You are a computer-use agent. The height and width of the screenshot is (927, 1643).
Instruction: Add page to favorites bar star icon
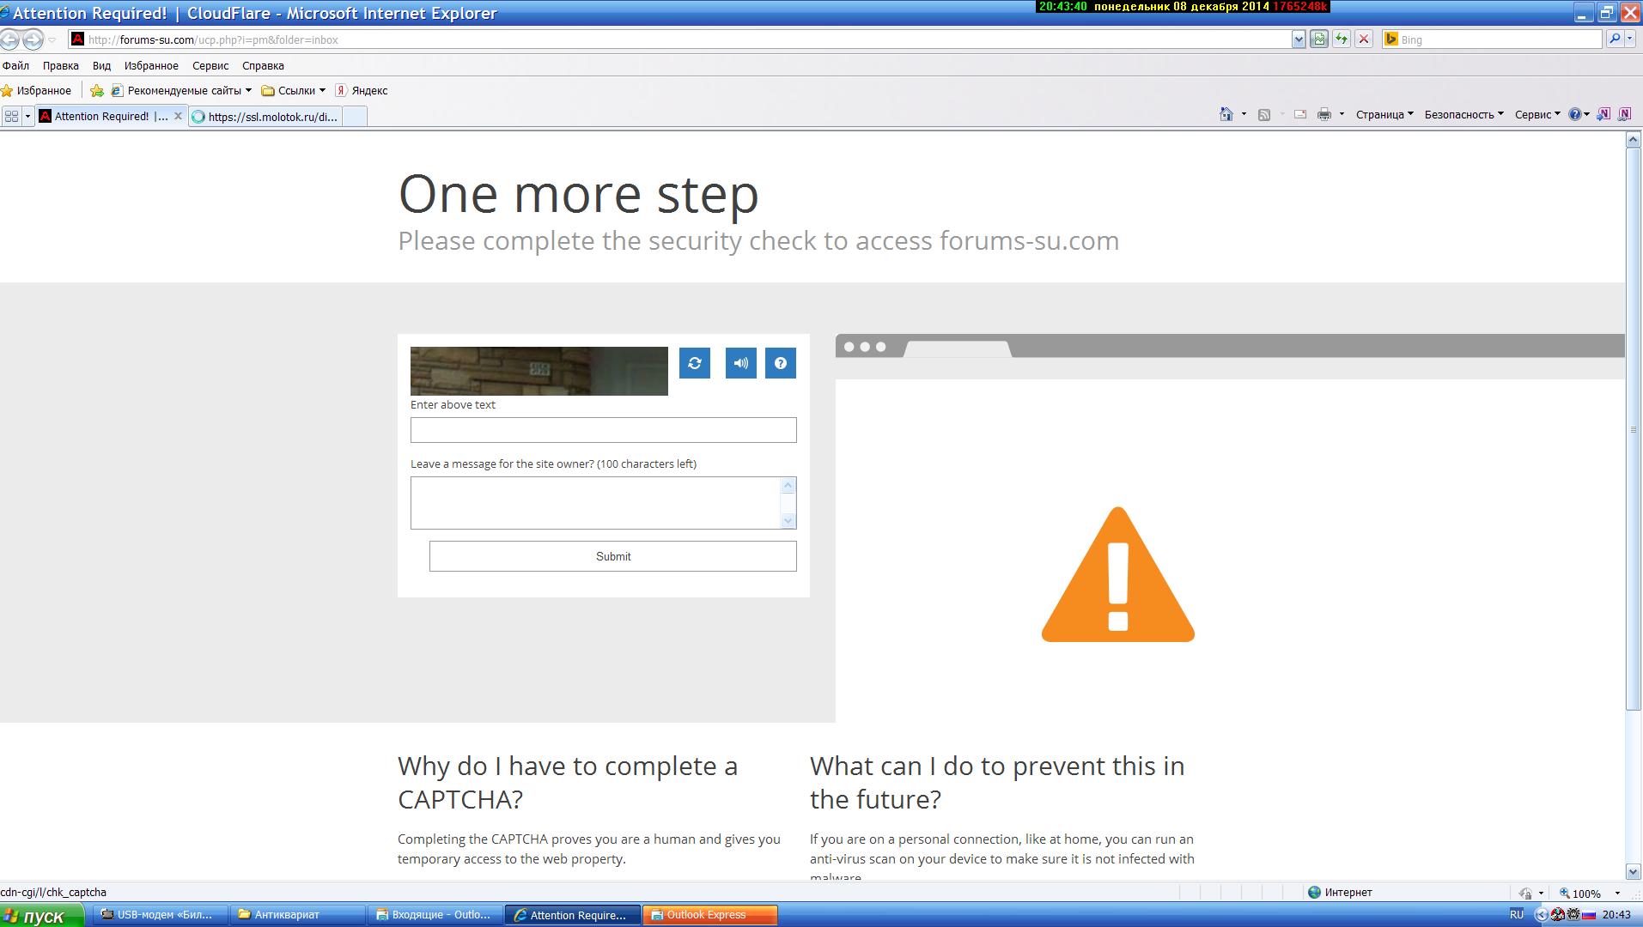(97, 90)
